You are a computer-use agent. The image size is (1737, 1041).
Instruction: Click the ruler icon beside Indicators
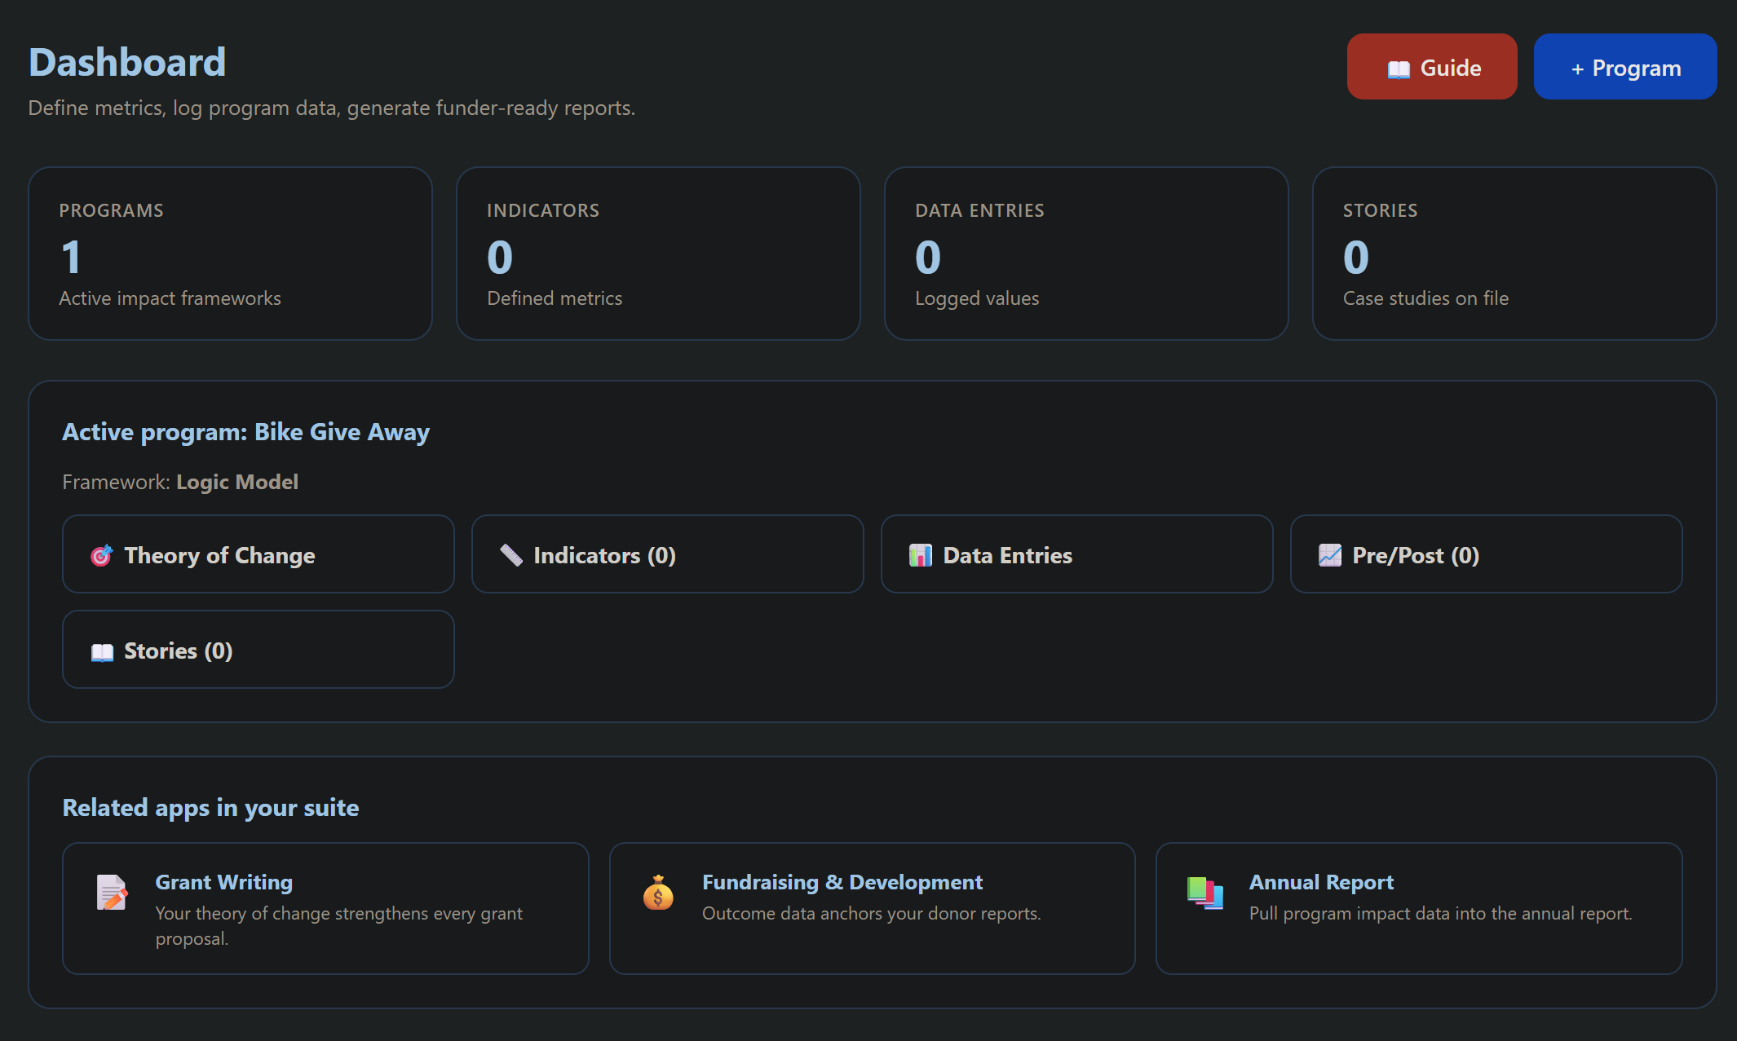pyautogui.click(x=511, y=556)
